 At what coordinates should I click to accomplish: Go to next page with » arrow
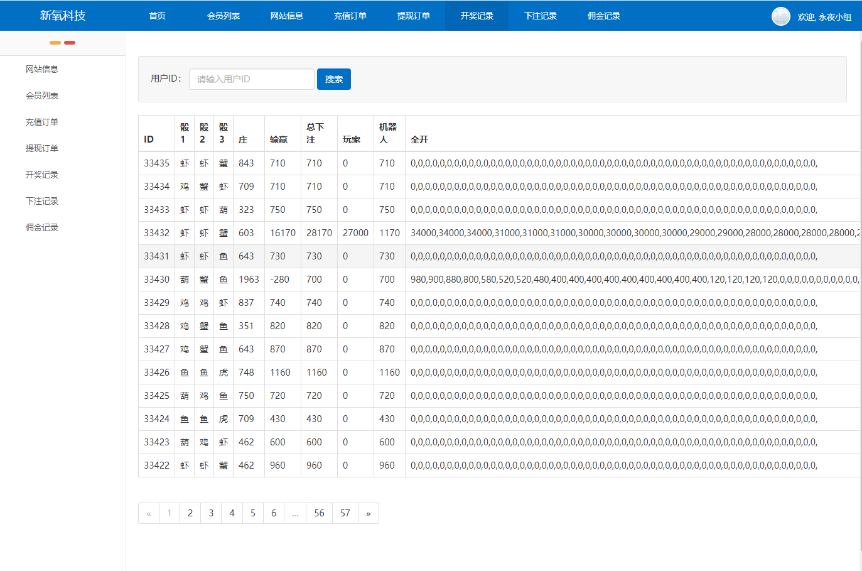(368, 513)
